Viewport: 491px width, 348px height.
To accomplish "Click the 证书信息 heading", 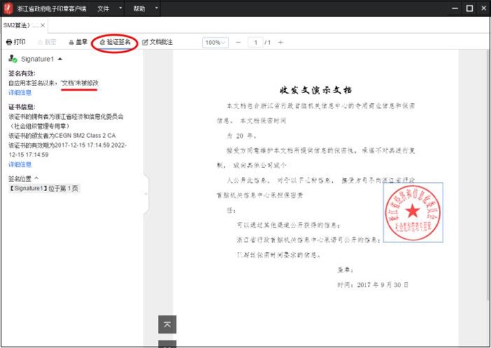I will (x=22, y=107).
